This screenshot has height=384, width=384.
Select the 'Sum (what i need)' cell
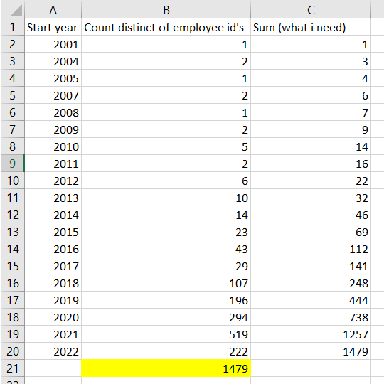pos(311,27)
